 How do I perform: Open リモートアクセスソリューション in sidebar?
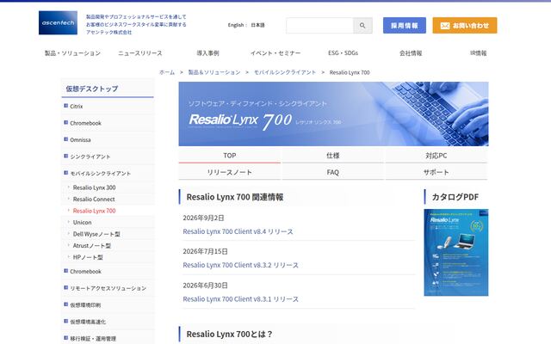(108, 288)
